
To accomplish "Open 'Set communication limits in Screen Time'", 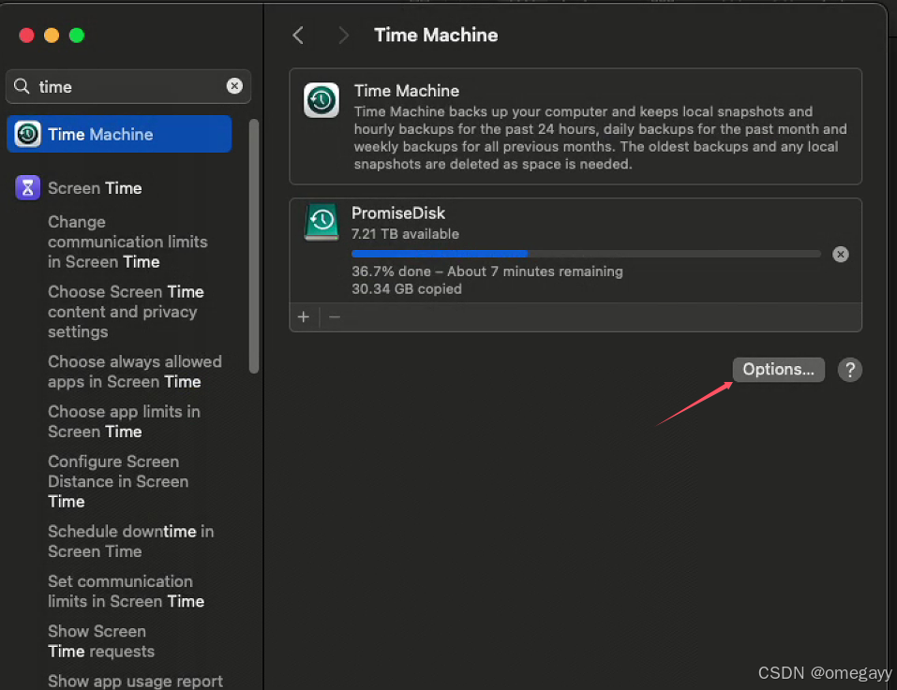I will coord(127,591).
